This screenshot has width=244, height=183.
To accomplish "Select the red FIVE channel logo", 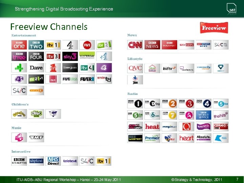I will click(87, 45).
